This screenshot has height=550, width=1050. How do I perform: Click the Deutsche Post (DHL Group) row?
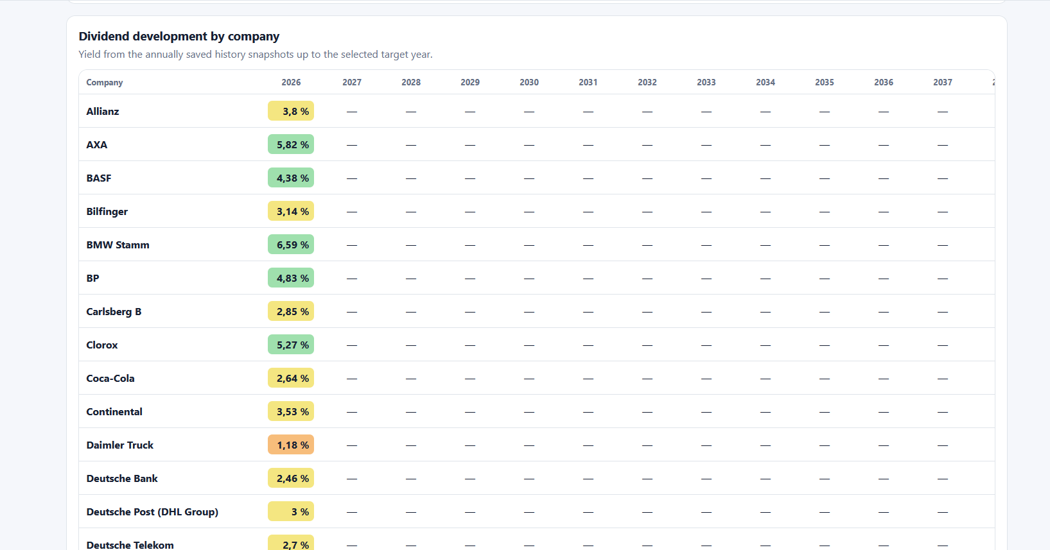point(537,511)
